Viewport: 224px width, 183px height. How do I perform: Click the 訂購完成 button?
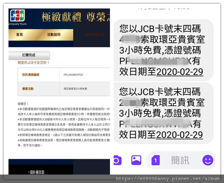click(29, 55)
